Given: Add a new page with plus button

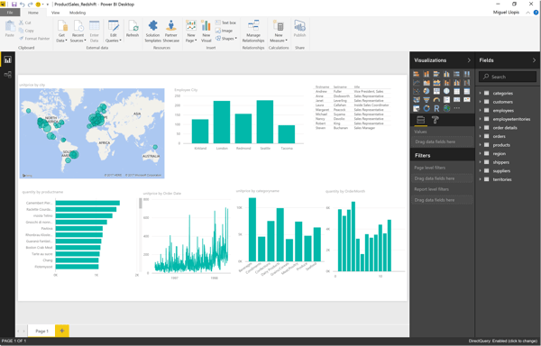Looking at the screenshot, I should pyautogui.click(x=62, y=331).
